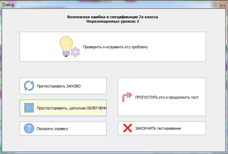Close the Dialog window with red X
Screen dimensions: 228x154
pos(223,5)
